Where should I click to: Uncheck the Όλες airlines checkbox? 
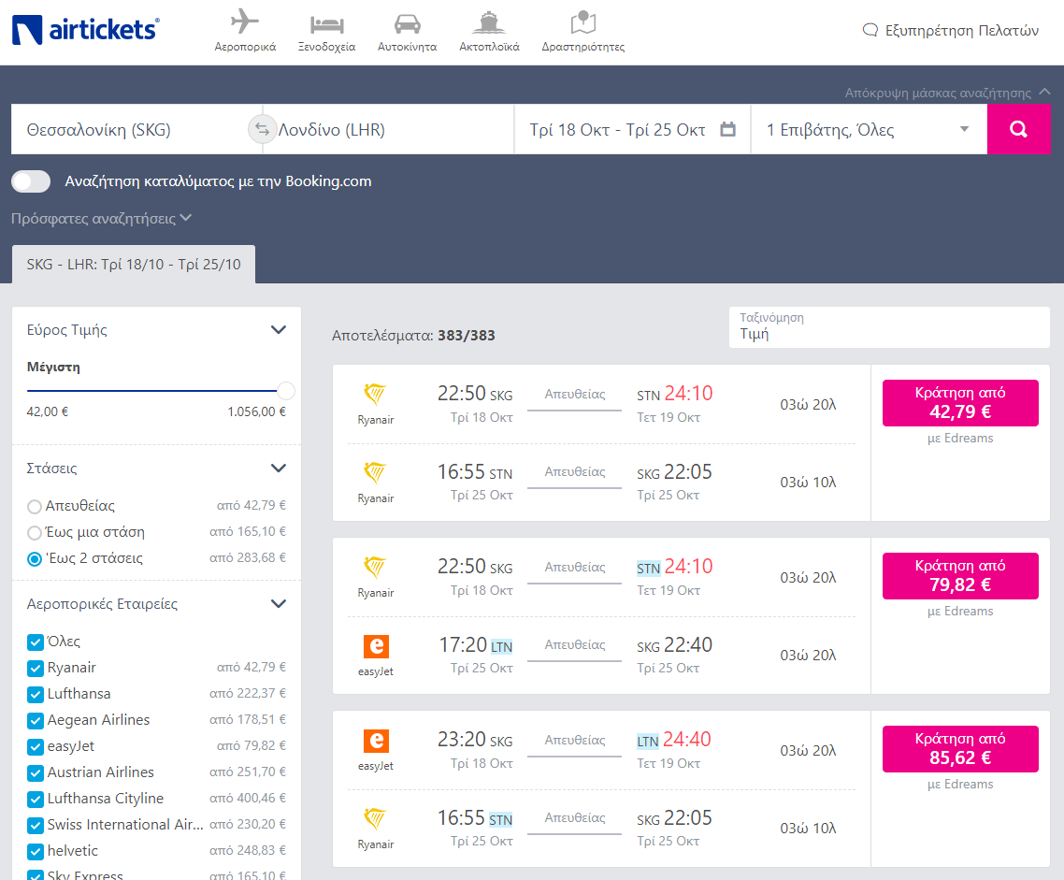pyautogui.click(x=36, y=642)
